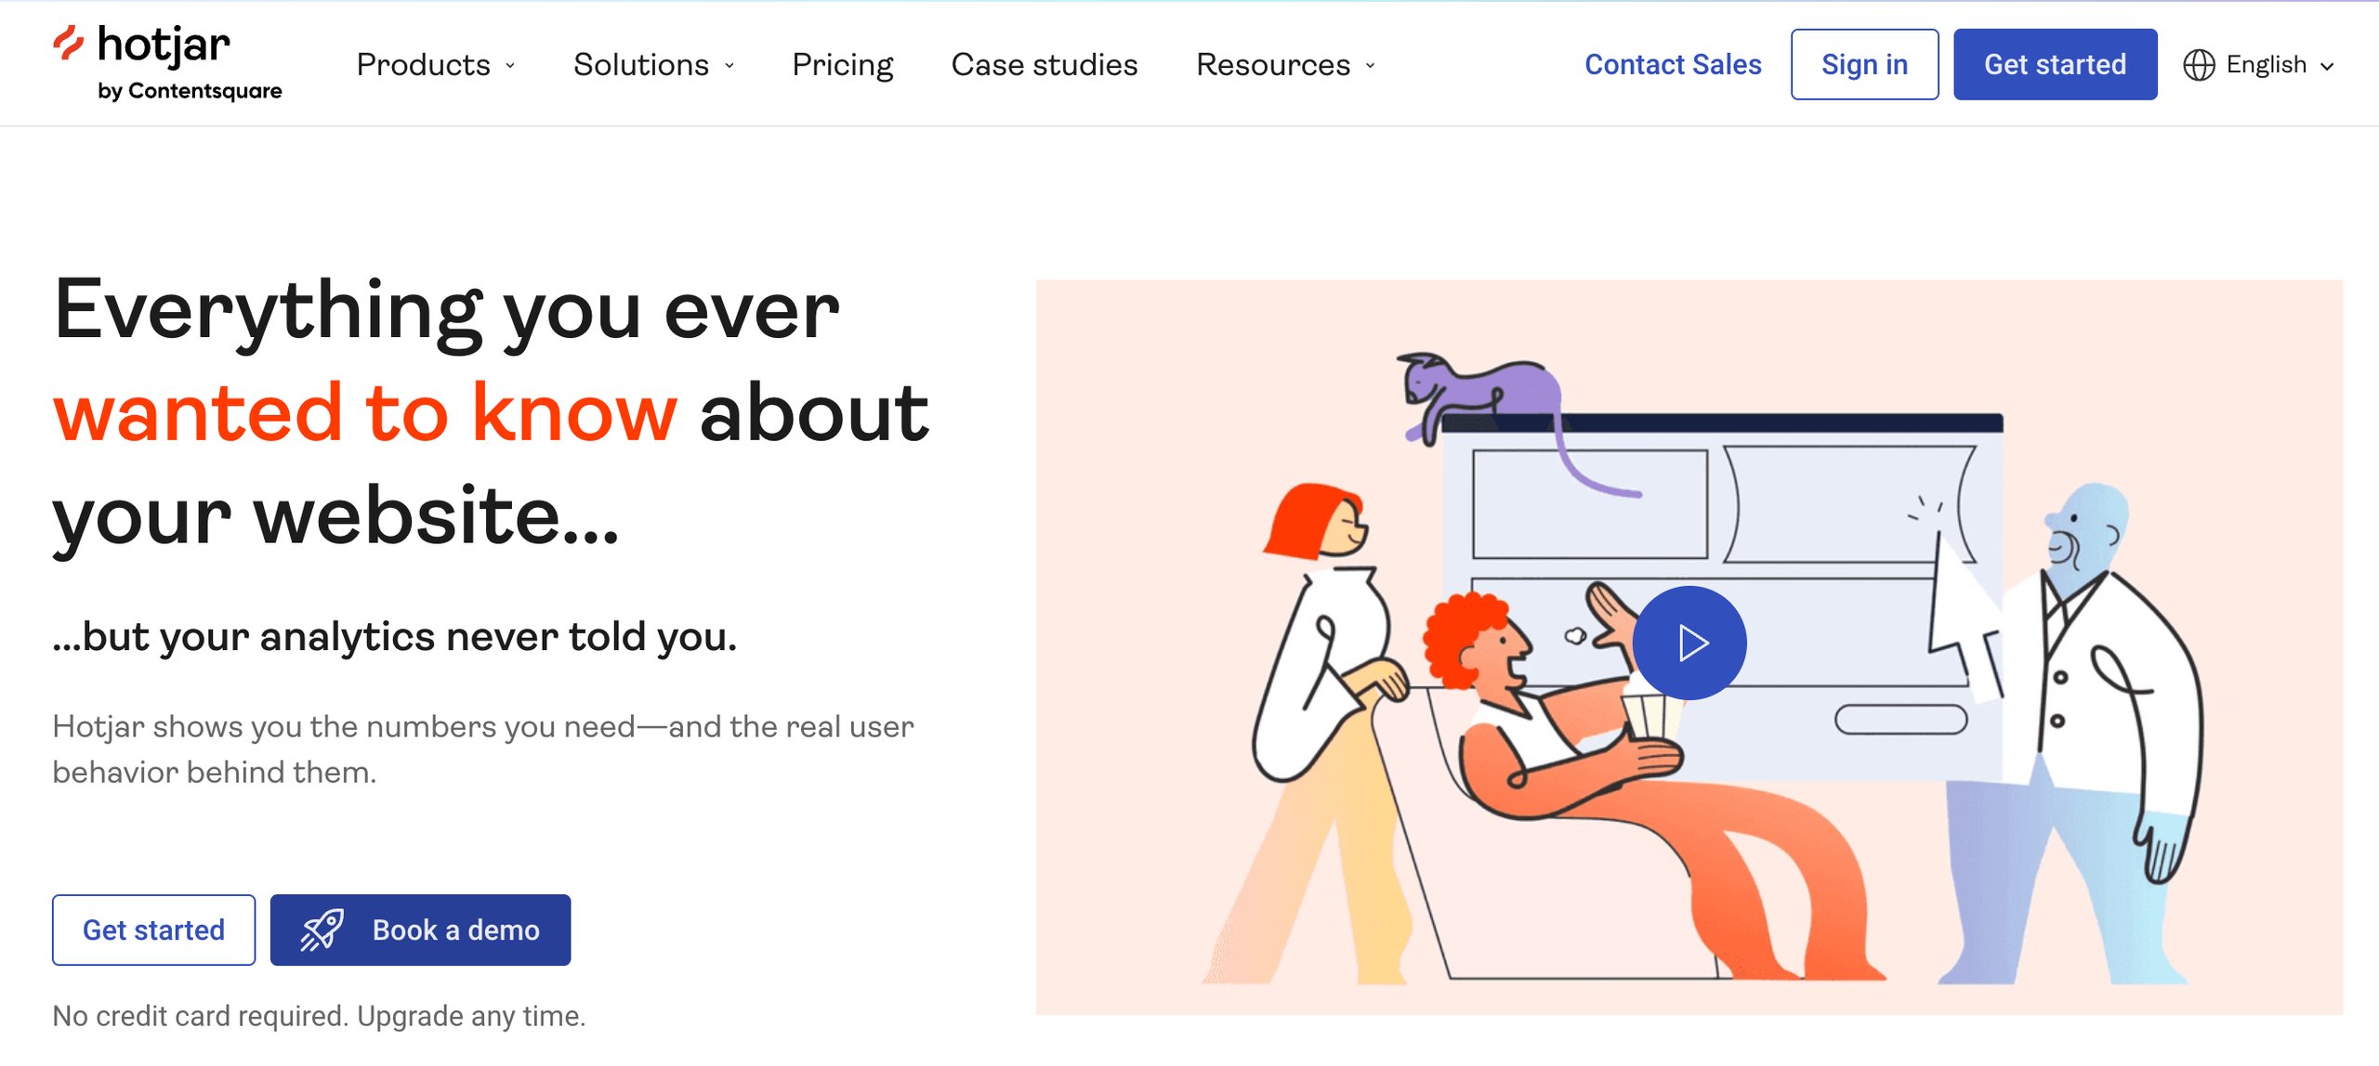Select the Pricing menu item
Image resolution: width=2379 pixels, height=1066 pixels.
(840, 64)
